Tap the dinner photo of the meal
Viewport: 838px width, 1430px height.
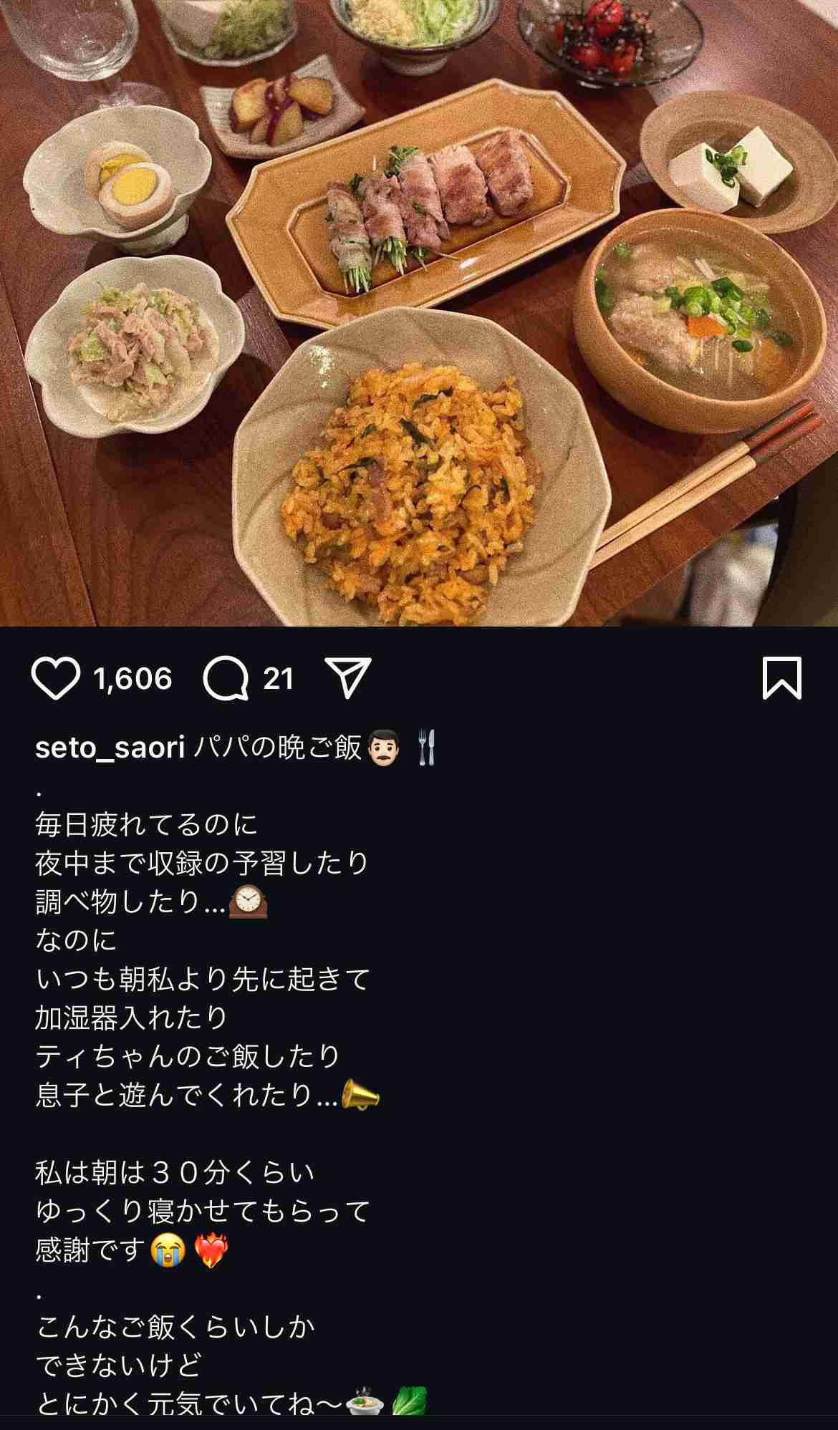[419, 313]
